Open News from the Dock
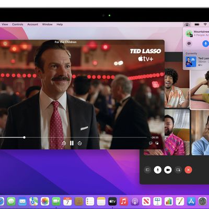This screenshot has width=209, height=209. pyautogui.click(x=146, y=202)
